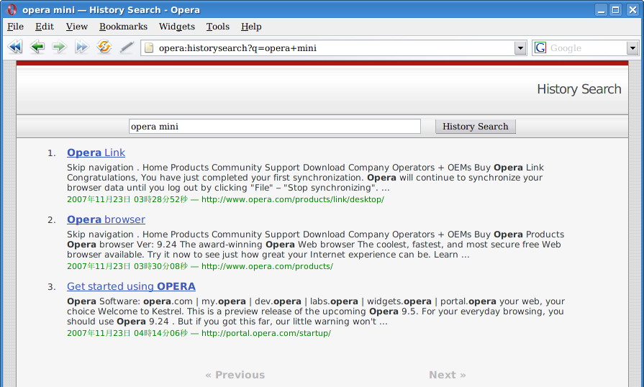644x387 pixels.
Task: Open the 'Get started using OPERA' result
Action: (x=131, y=286)
